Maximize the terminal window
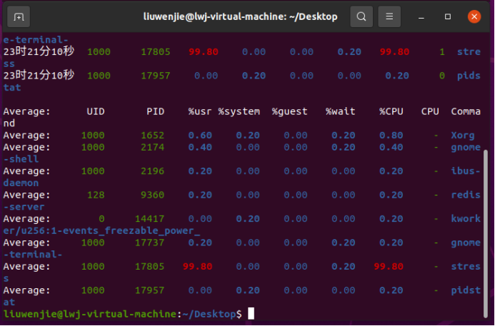Screen dimensions: 495x326 click(x=448, y=16)
